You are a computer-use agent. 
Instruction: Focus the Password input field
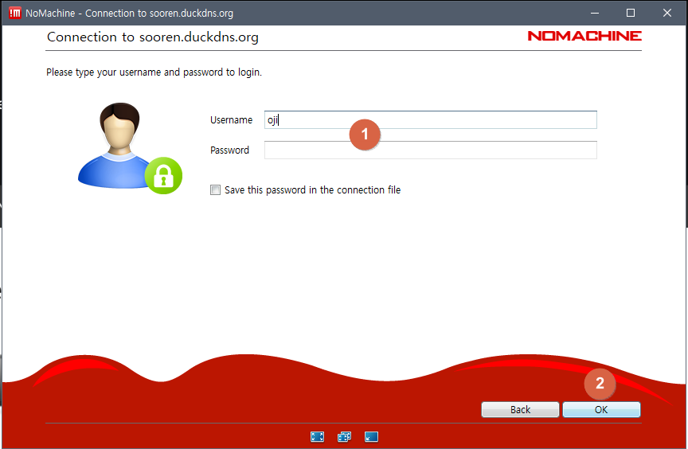[x=431, y=150]
